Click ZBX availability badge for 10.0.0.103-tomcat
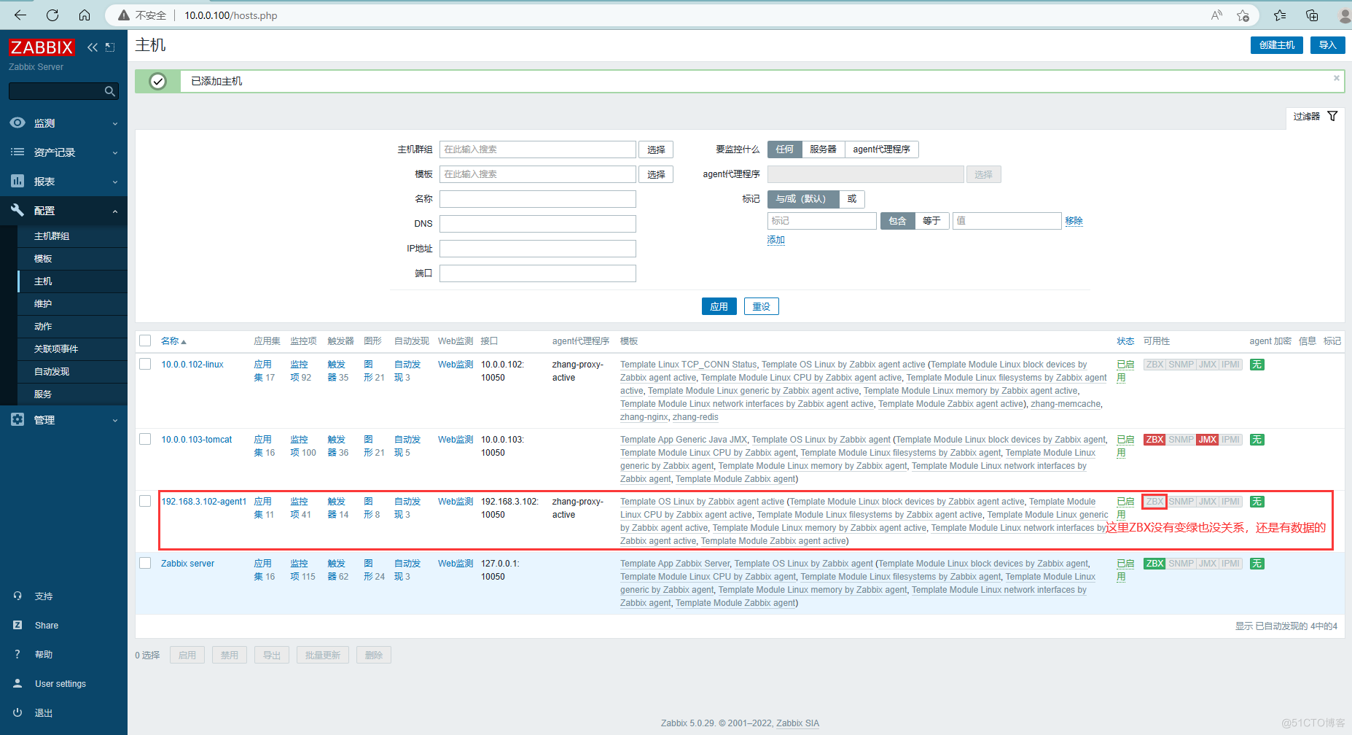 (x=1154, y=440)
